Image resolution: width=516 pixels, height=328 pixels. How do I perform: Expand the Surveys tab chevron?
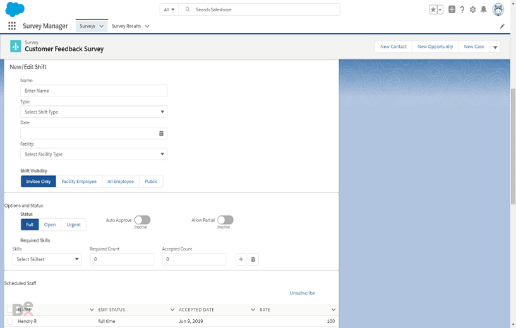point(101,26)
